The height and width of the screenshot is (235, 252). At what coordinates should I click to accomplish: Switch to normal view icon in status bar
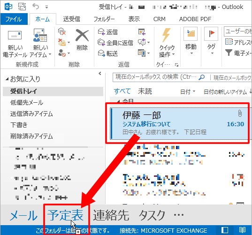[x=225, y=230]
